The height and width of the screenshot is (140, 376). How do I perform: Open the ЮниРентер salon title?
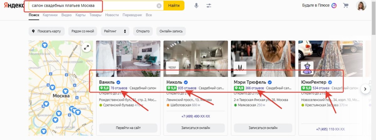pos(314,82)
